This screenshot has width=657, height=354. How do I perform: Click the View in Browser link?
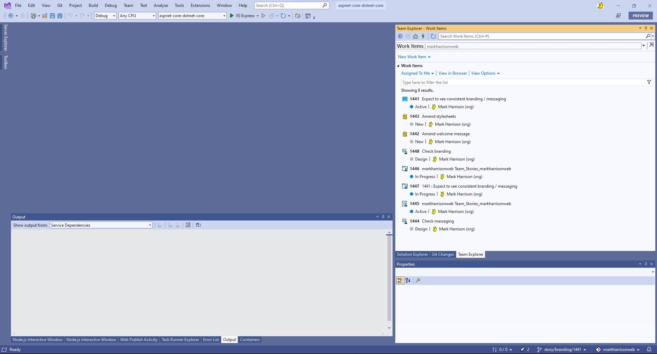point(453,73)
